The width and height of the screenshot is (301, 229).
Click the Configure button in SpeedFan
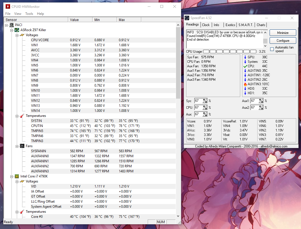tap(283, 40)
